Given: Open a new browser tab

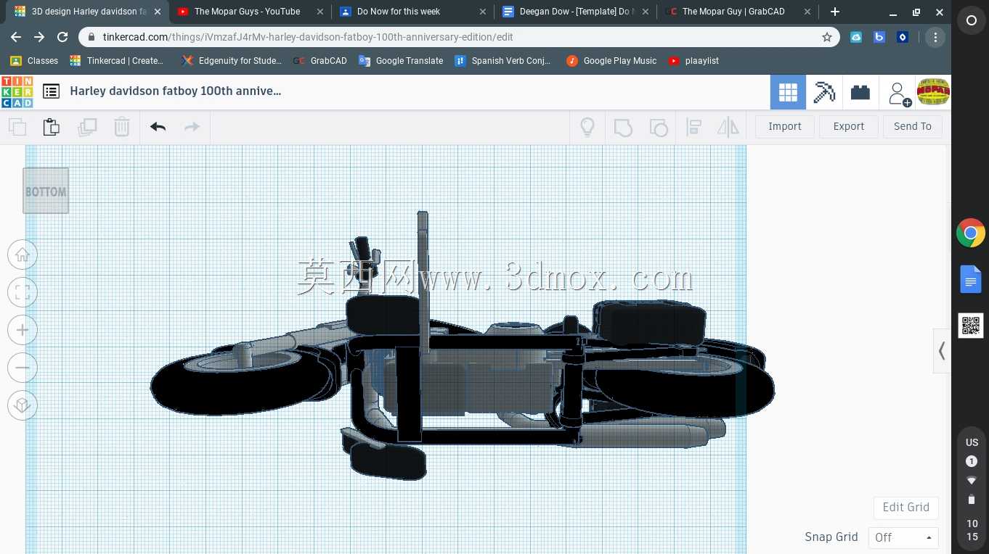Looking at the screenshot, I should (835, 12).
